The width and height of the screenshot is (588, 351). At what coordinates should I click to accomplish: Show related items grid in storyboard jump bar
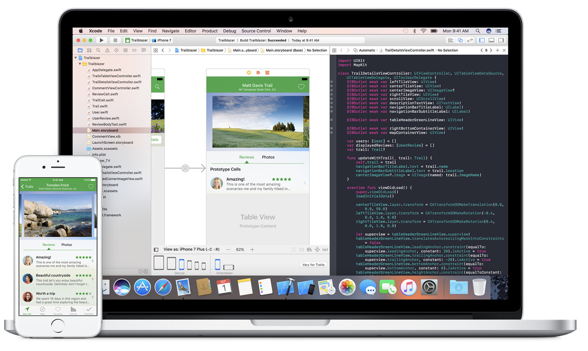(x=155, y=50)
